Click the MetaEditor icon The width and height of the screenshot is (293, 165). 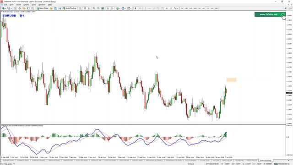tap(51, 8)
